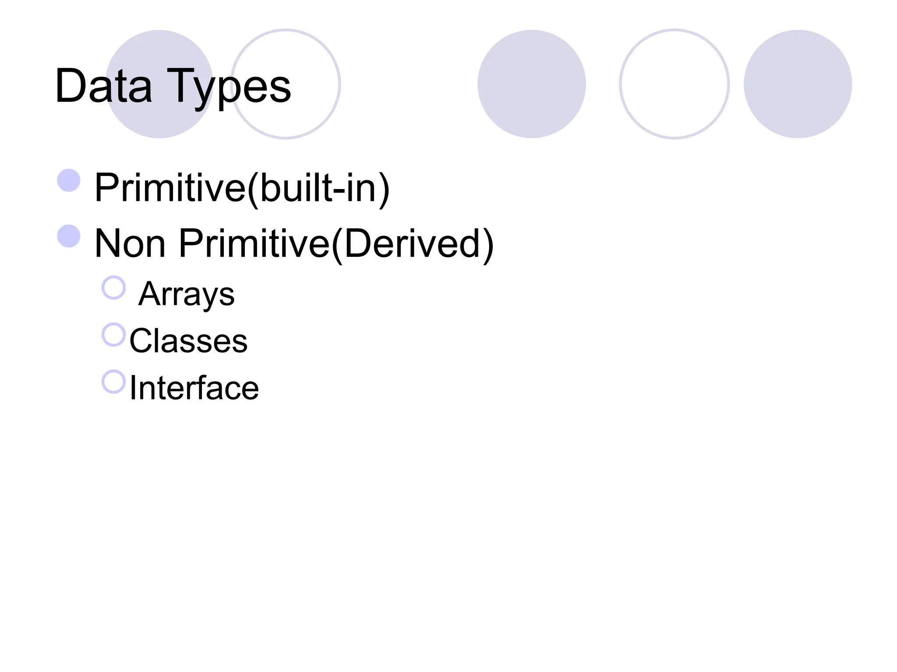Click the solid bullet beside "Non Primitive(Derived)"
This screenshot has height=672, width=897.
pos(69,236)
